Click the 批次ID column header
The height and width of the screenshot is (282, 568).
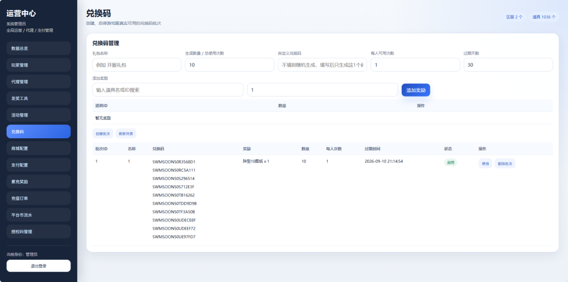coord(102,149)
